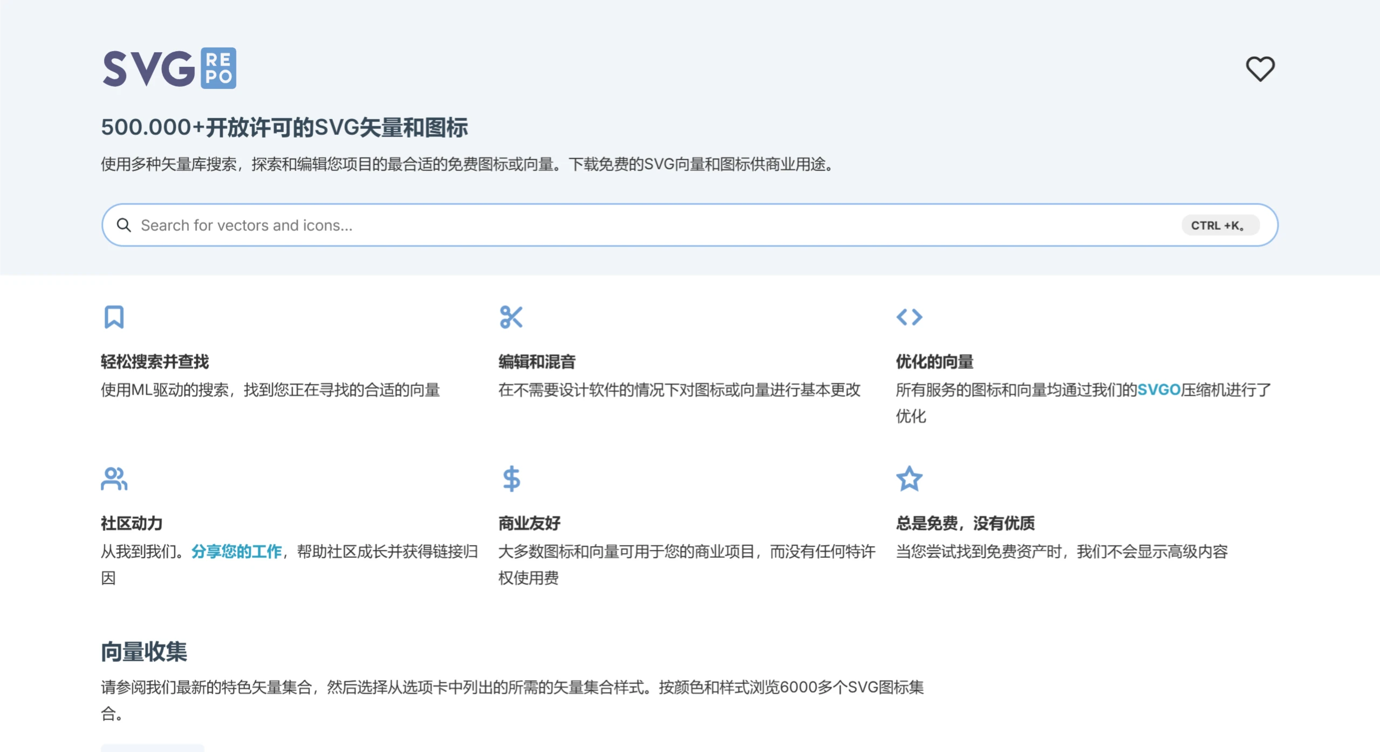Screen dimensions: 1380x752
Task: Focus the vectors and icons search field
Action: [x=647, y=225]
